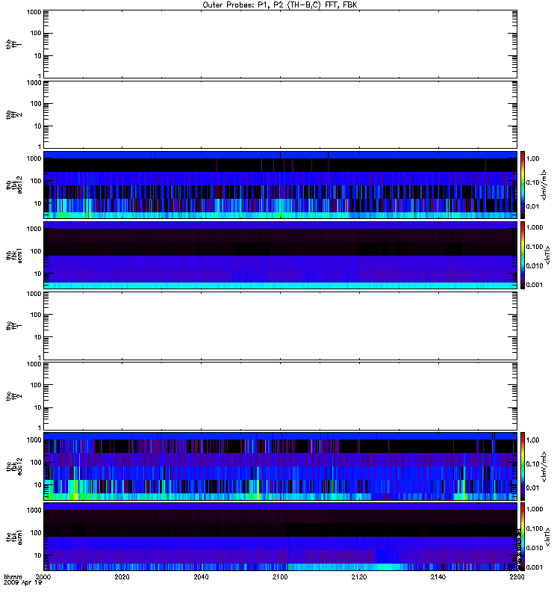This screenshot has height=598, width=560.
Task: Click the 2100 time-axis label
Action: click(280, 576)
